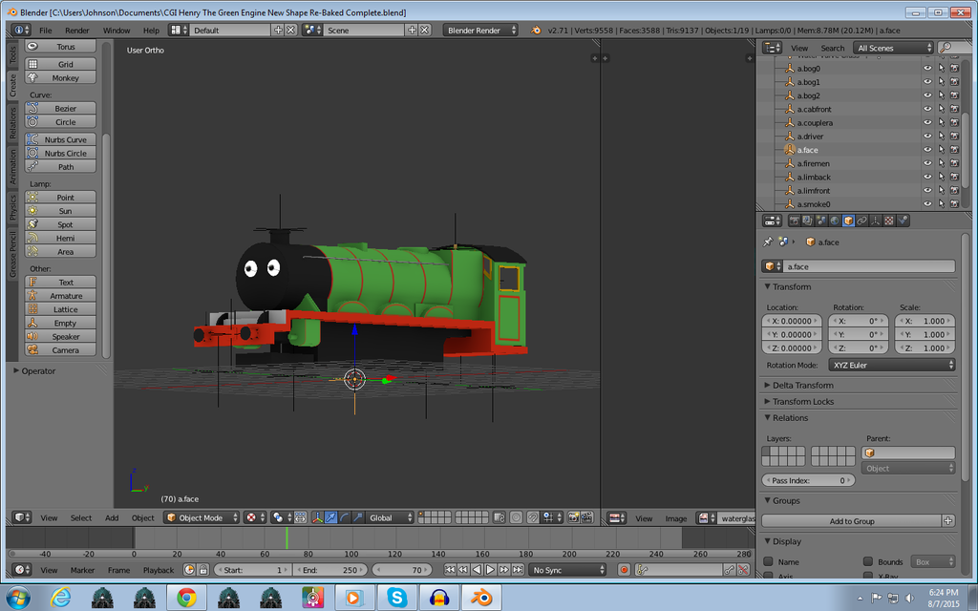This screenshot has width=978, height=611.
Task: Toggle timeline preview range clock button
Action: tap(189, 570)
